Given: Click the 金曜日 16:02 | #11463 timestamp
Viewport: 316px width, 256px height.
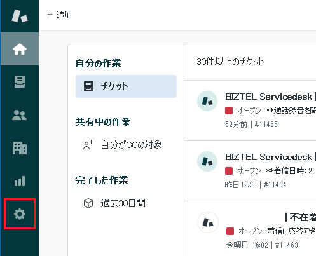Looking at the screenshot, I should pyautogui.click(x=262, y=245).
